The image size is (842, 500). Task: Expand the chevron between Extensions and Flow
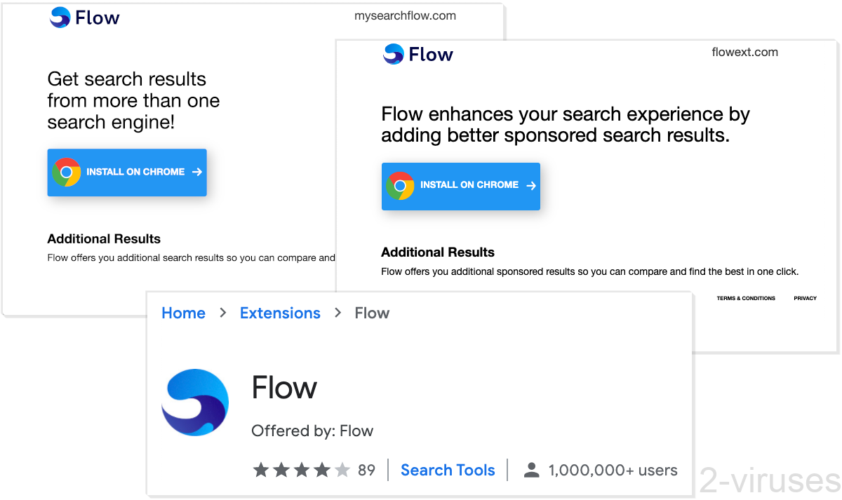(x=338, y=313)
